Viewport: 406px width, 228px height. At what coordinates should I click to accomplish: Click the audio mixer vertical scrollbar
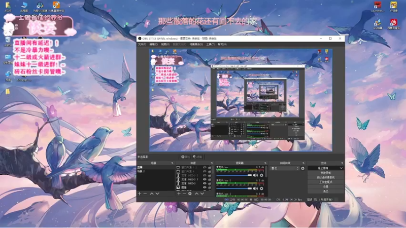tap(266, 171)
